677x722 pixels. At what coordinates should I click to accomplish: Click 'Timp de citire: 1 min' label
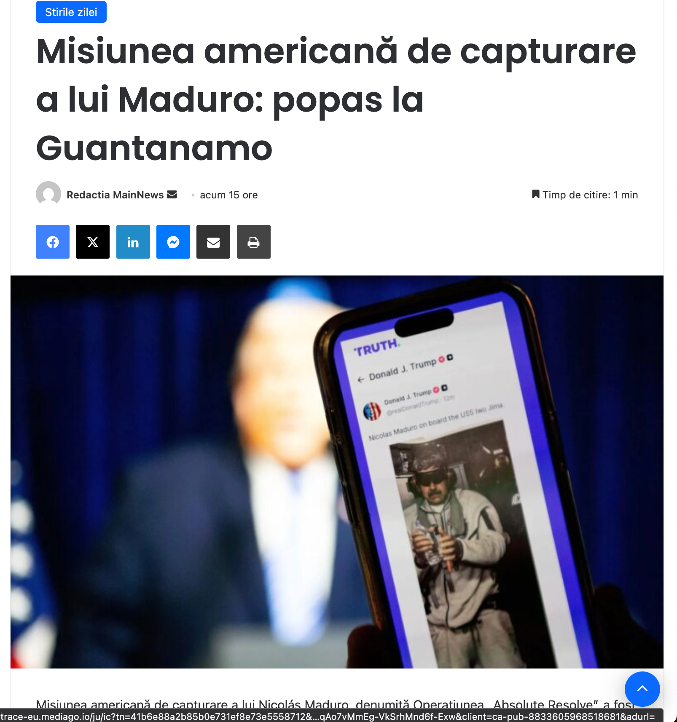tap(590, 195)
